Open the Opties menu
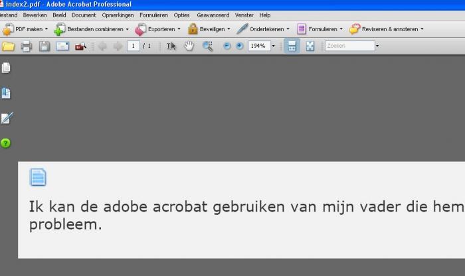The width and height of the screenshot is (465, 276). coord(181,15)
